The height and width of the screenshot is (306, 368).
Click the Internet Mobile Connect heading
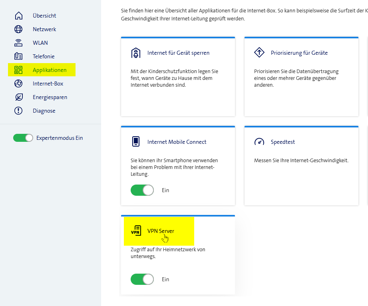(x=177, y=142)
